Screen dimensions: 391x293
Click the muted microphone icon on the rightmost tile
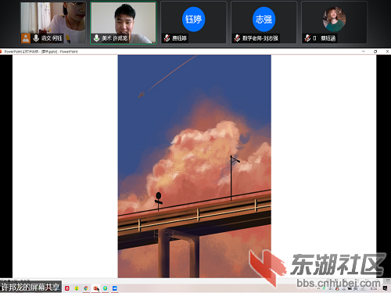tap(307, 38)
